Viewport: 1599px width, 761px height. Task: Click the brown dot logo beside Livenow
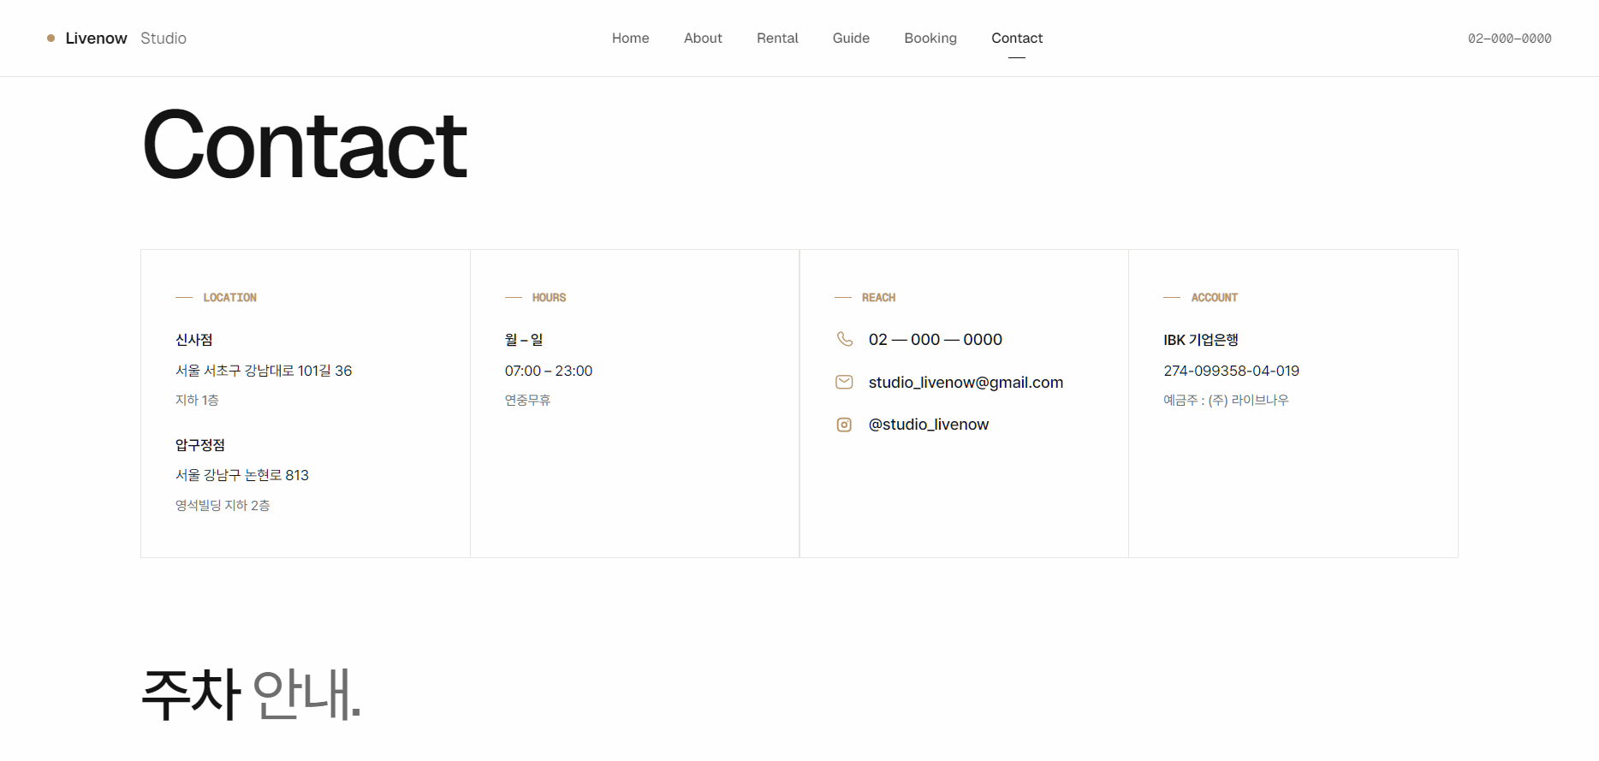click(x=51, y=38)
